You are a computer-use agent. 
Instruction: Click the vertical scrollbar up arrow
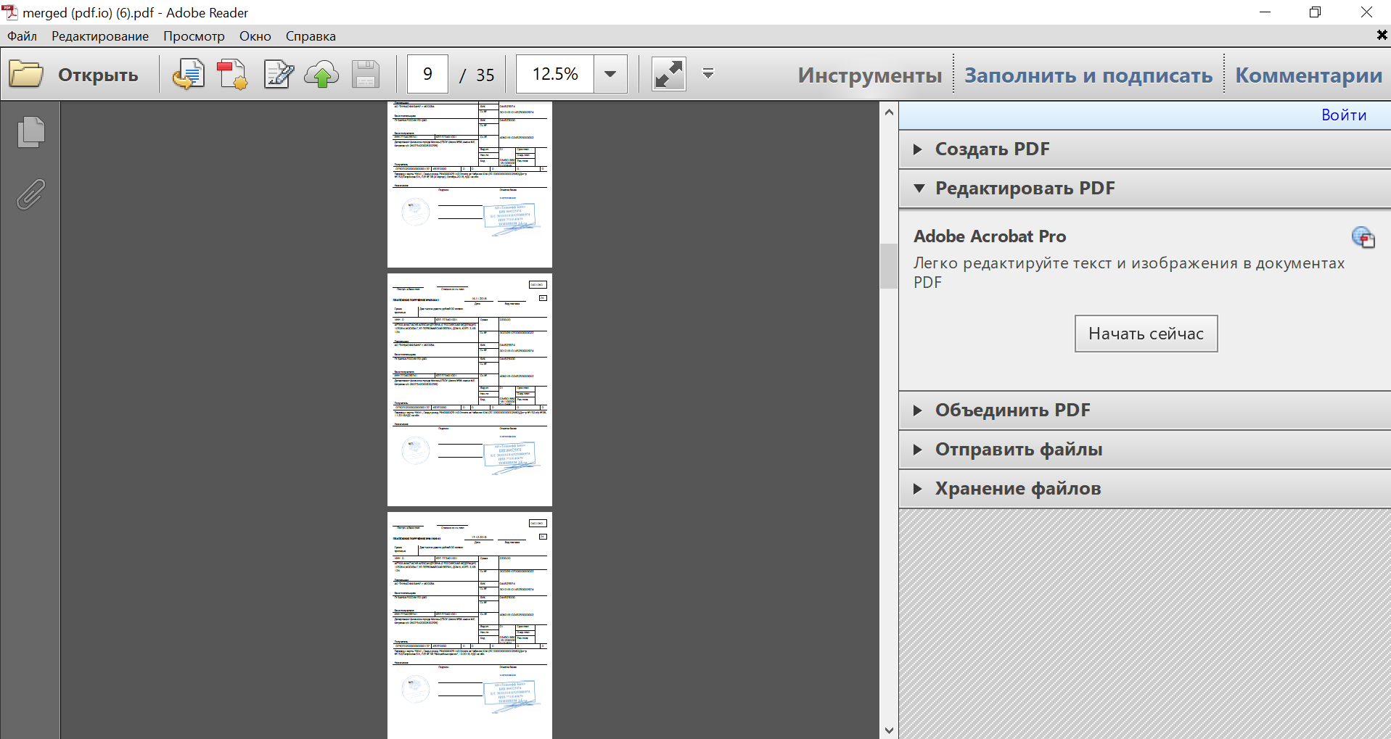(x=889, y=112)
